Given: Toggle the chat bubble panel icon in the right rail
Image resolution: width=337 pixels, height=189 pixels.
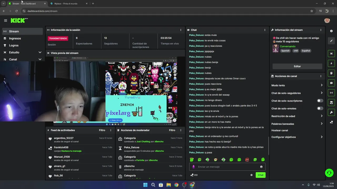Looking at the screenshot, I should pyautogui.click(x=331, y=83).
